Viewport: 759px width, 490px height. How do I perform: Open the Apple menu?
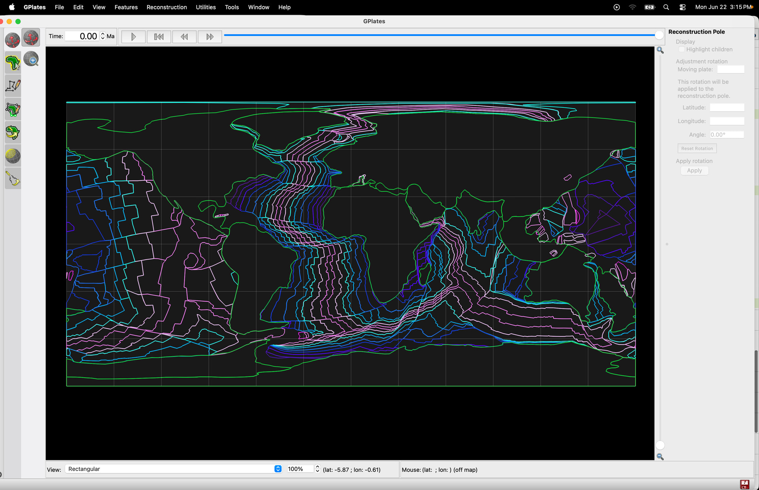point(12,7)
